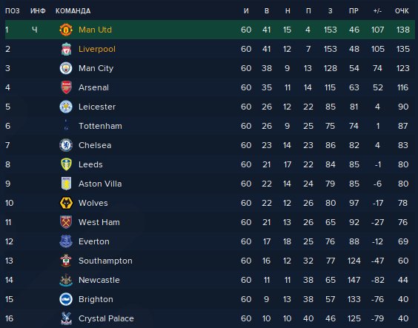This screenshot has width=418, height=328.
Task: Click the Man Utd club crest
Action: click(x=66, y=30)
